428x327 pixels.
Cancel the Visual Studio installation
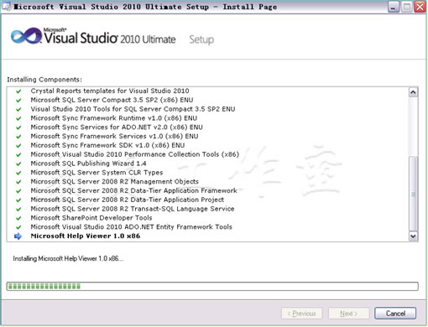395,314
